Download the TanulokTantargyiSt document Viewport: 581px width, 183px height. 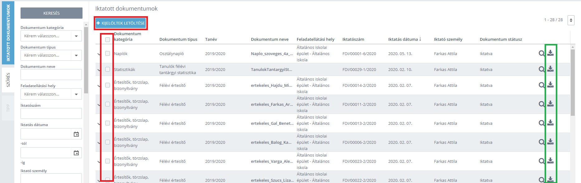tap(550, 69)
